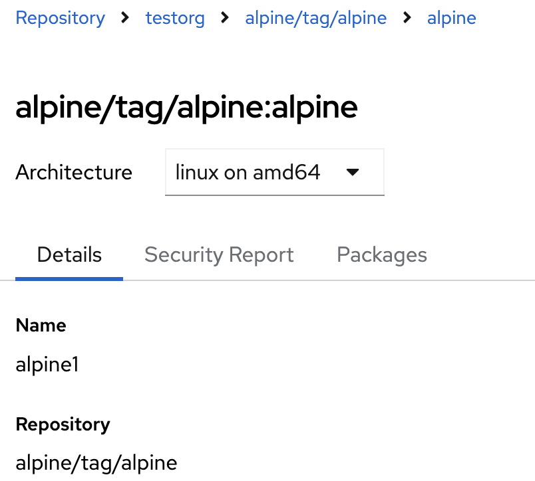535x481 pixels.
Task: Select the alpine/tag/alpine value under Repository
Action: 96,462
